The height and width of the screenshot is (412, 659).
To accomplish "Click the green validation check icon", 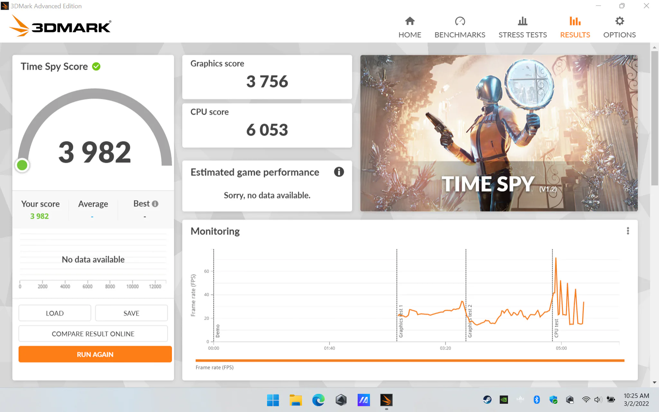I will pos(96,66).
